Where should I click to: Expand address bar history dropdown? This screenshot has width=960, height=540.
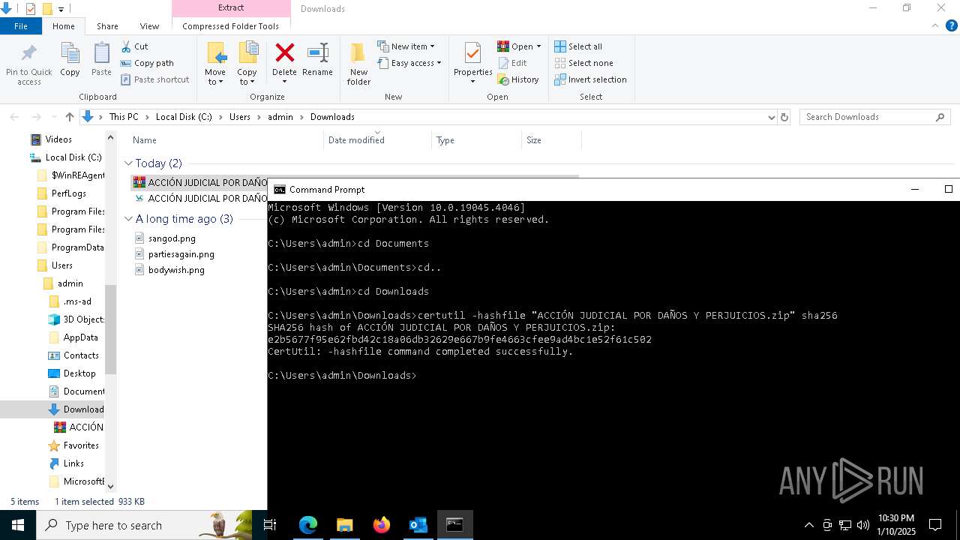pyautogui.click(x=771, y=117)
